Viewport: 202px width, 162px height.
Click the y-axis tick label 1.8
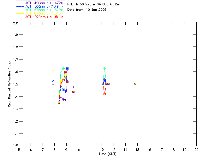point(15,47)
